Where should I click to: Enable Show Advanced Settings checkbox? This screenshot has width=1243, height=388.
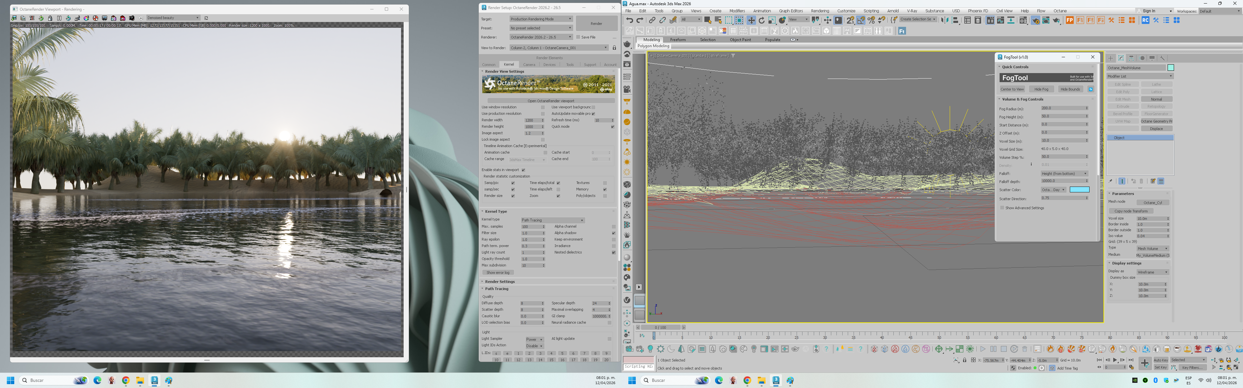(1002, 208)
